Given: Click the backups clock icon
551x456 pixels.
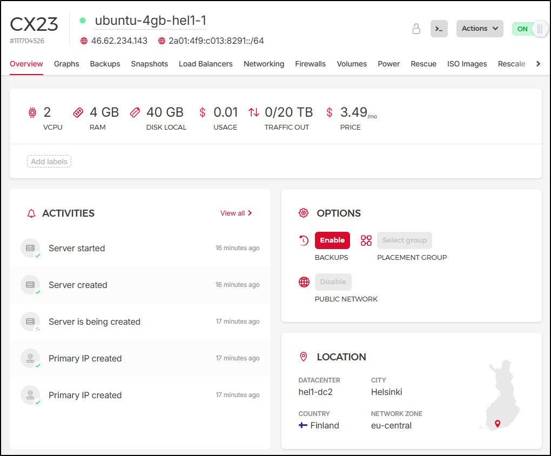Looking at the screenshot, I should [x=304, y=240].
